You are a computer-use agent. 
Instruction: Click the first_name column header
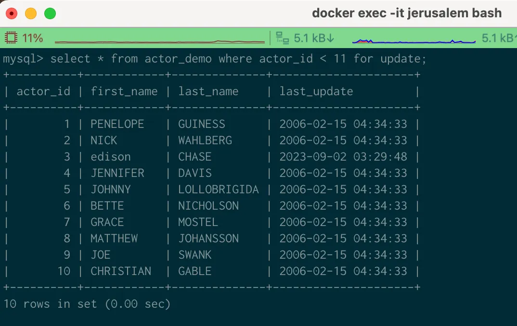(x=124, y=91)
